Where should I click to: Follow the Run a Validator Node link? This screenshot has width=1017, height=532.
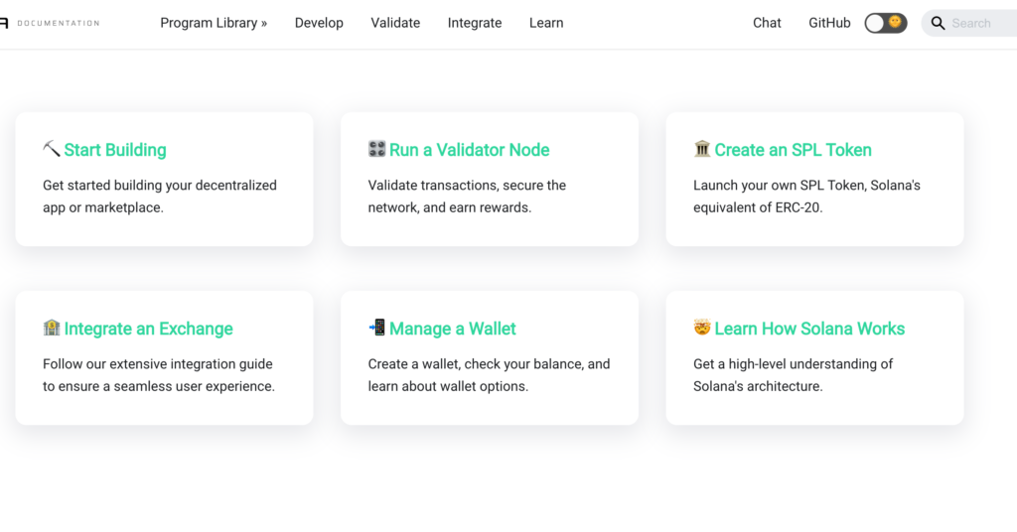[x=469, y=150]
